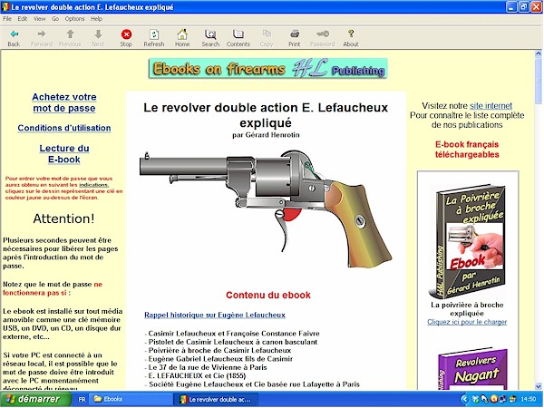This screenshot has height=408, width=544.
Task: Click 'Cliquez ici pour le charger' link
Action: coord(467,322)
